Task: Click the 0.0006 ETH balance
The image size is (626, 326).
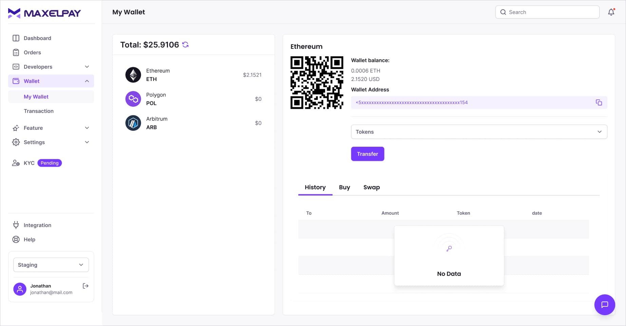Action: point(365,70)
